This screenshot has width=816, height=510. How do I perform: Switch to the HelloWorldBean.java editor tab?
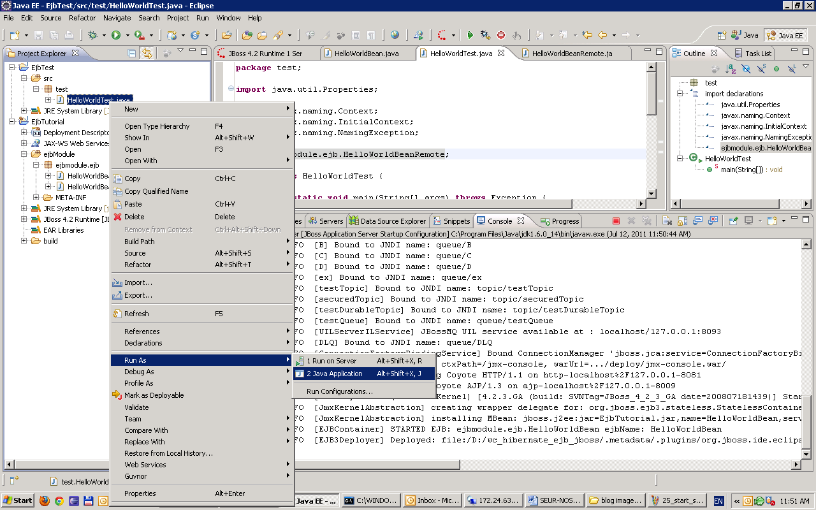click(x=368, y=54)
